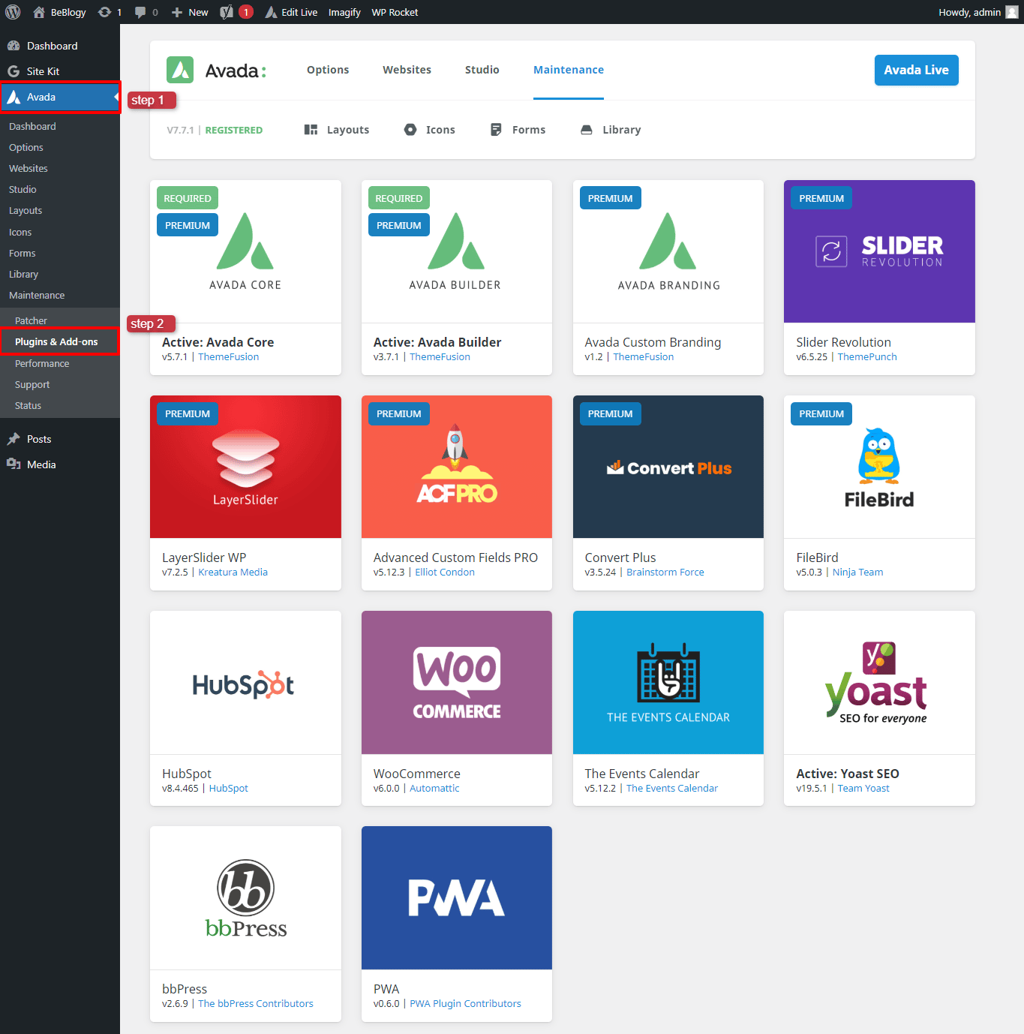This screenshot has height=1034, width=1024.
Task: Click Automattic author link
Action: tap(434, 789)
